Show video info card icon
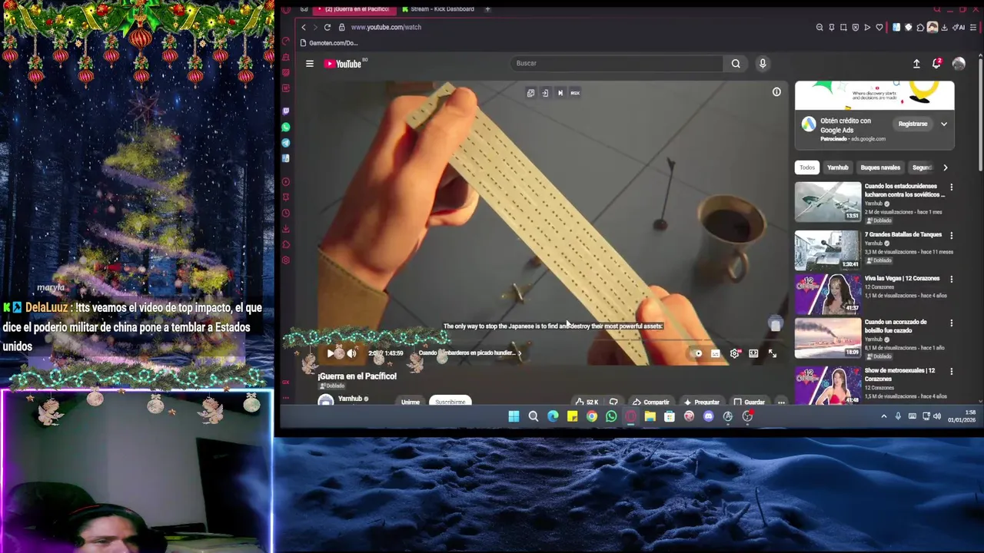This screenshot has height=553, width=984. [x=776, y=92]
